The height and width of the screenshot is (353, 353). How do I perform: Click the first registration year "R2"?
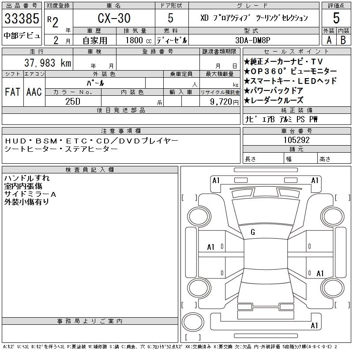[x=53, y=22]
